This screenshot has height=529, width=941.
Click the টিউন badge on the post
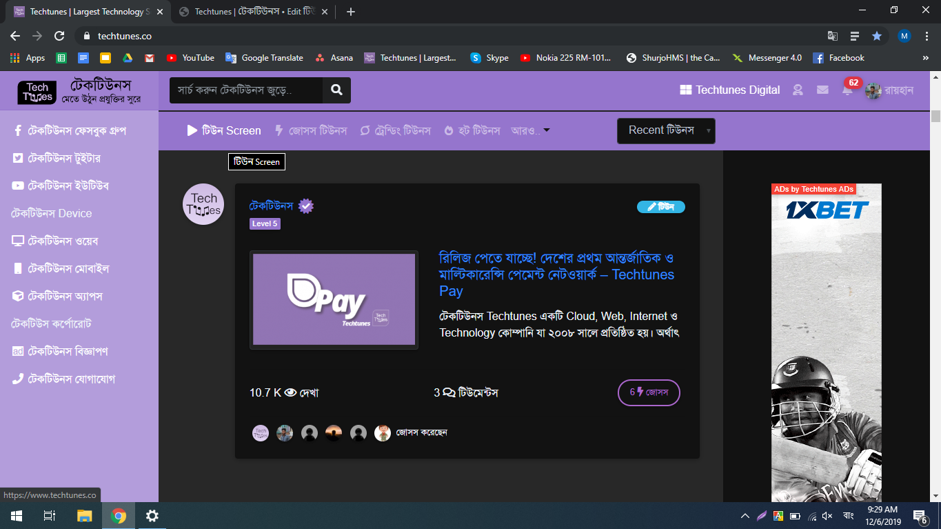(x=661, y=207)
